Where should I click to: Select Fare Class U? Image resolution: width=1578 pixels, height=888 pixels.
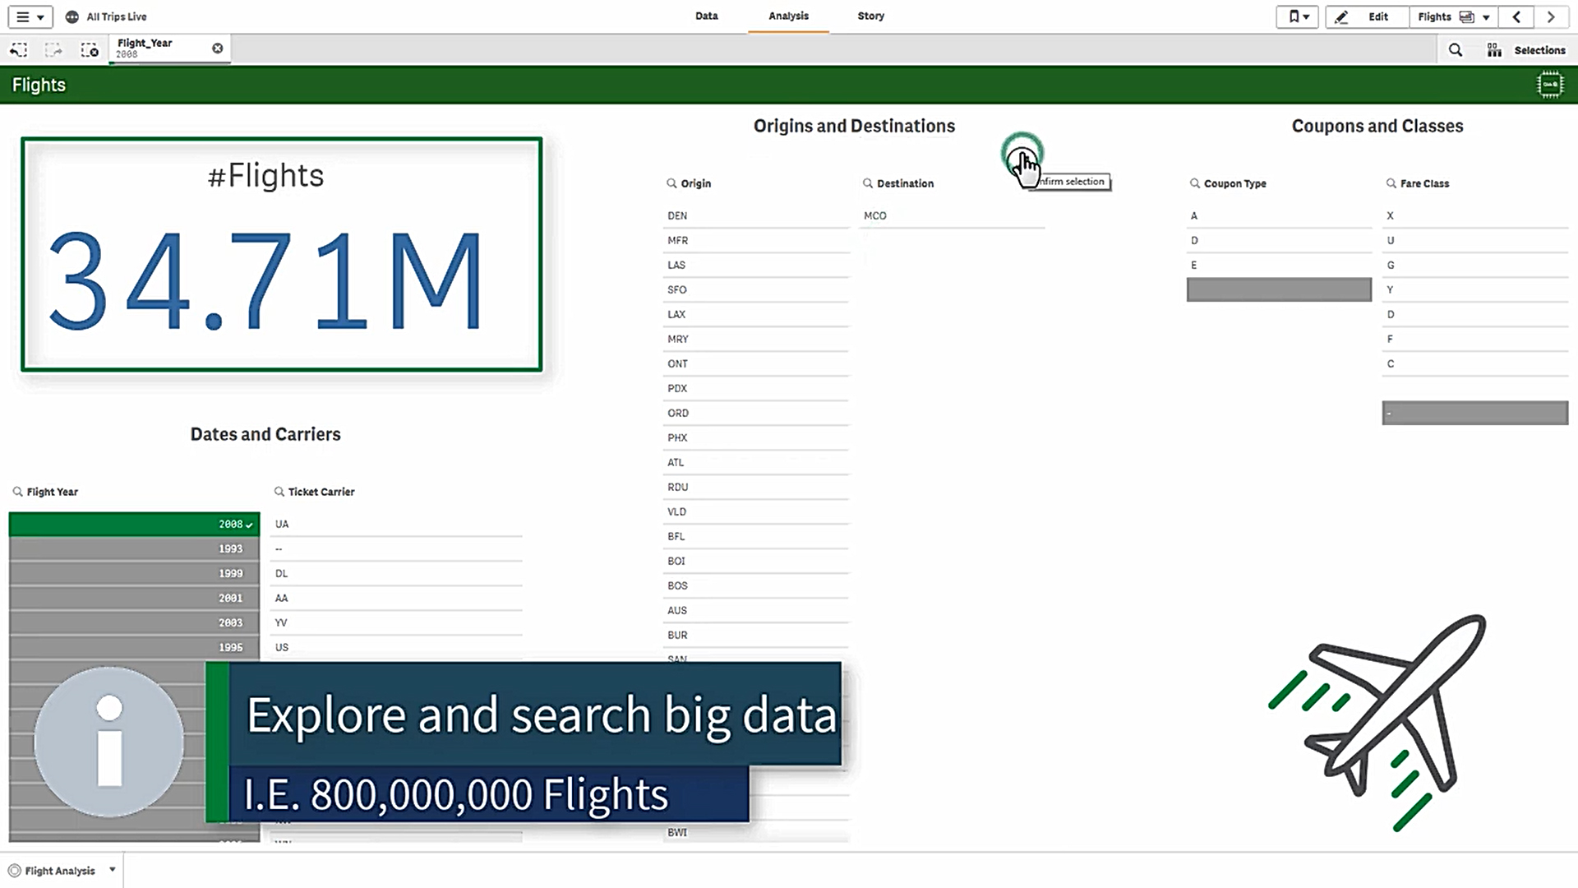(1475, 240)
